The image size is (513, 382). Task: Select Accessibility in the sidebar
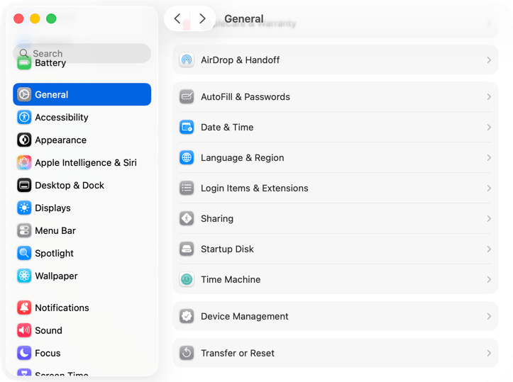82,117
